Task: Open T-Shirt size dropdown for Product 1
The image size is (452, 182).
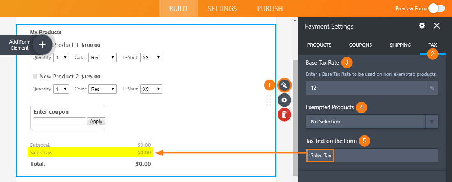Action: 151,57
